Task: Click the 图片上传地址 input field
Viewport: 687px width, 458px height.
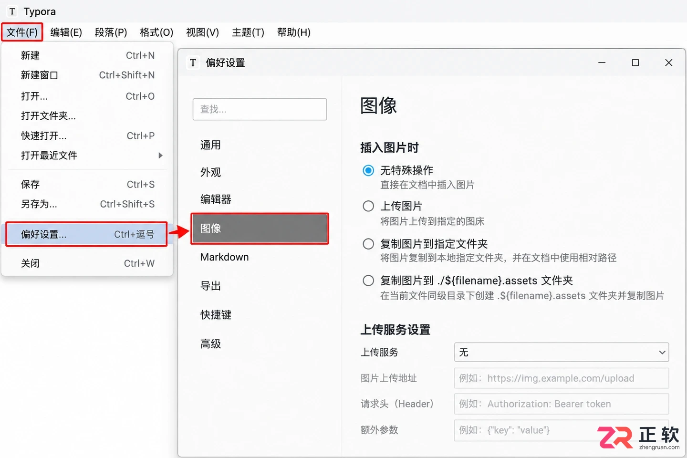Action: tap(562, 378)
